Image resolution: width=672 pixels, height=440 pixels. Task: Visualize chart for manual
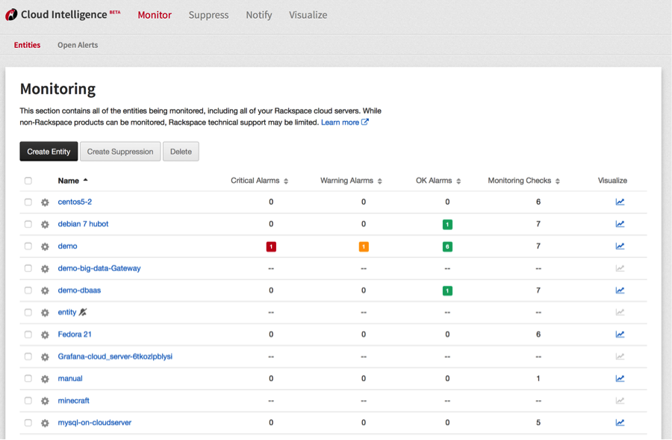coord(620,378)
